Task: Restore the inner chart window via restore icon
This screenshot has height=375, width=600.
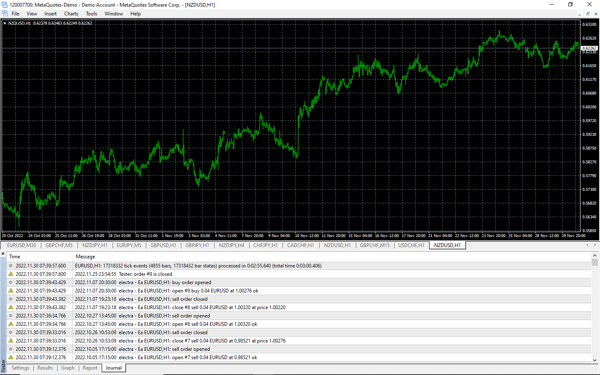Action: point(587,14)
